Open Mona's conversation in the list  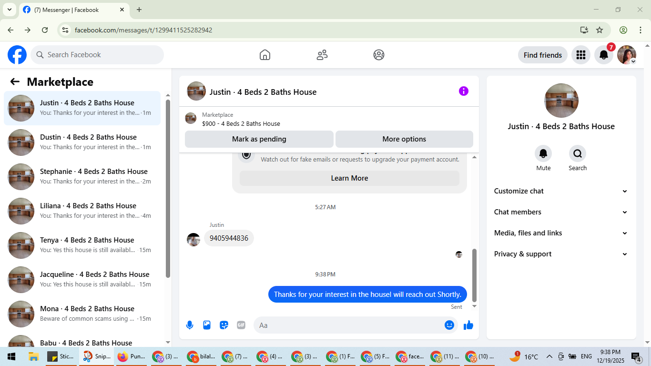82,314
